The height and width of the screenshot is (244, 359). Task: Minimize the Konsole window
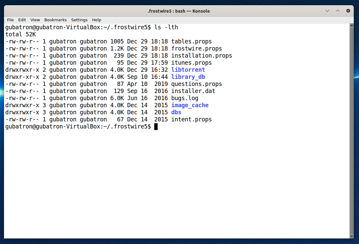tap(327, 11)
